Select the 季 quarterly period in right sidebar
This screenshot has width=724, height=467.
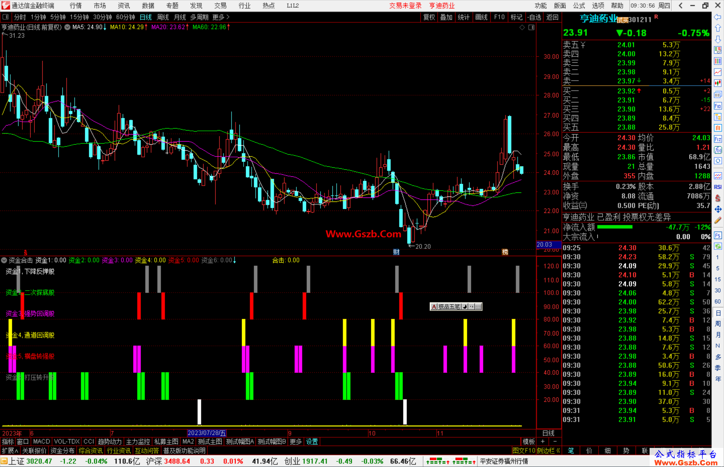pyautogui.click(x=718, y=368)
